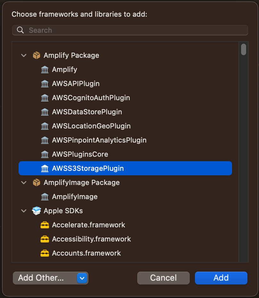Click the magnifying glass search icon
This screenshot has width=259, height=298.
(20, 30)
